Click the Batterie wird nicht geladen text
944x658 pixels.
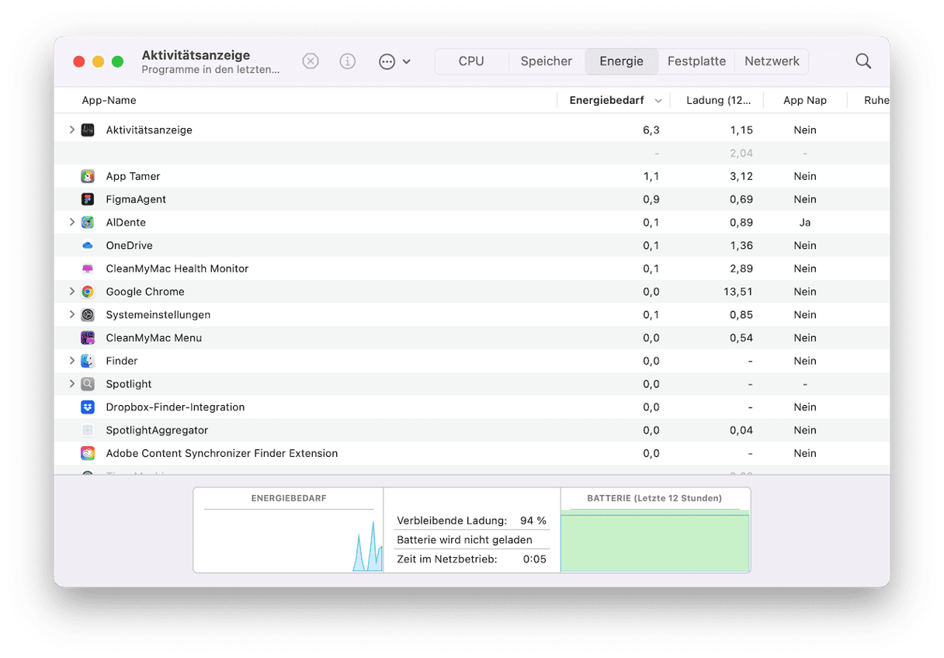(x=464, y=539)
